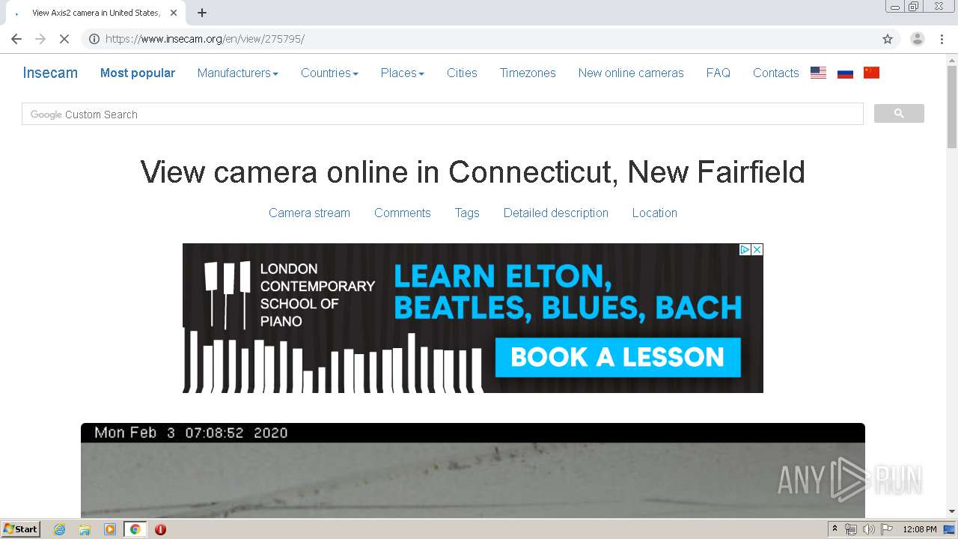Open the AdChoices info icon on the ad
Viewport: 958px width, 539px height.
pos(745,249)
